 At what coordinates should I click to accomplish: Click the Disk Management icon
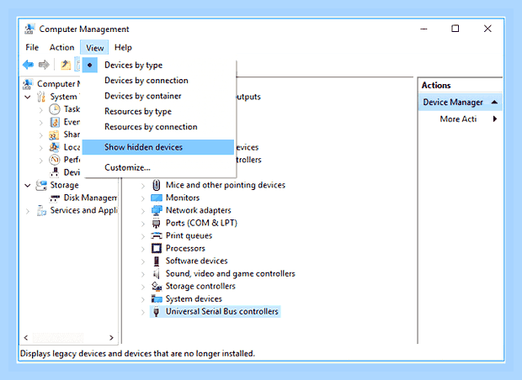(55, 198)
